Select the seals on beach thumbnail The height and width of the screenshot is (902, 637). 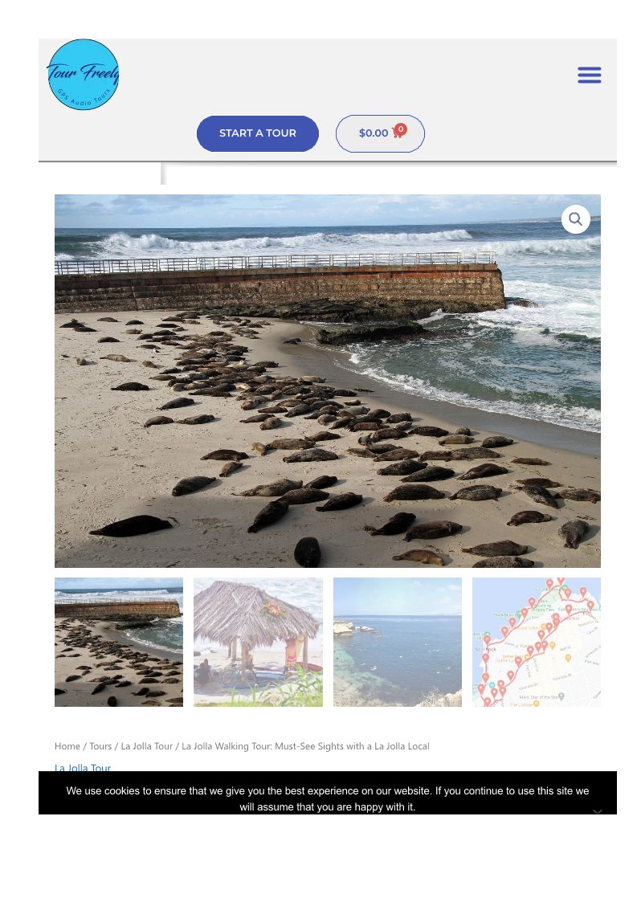pos(119,642)
